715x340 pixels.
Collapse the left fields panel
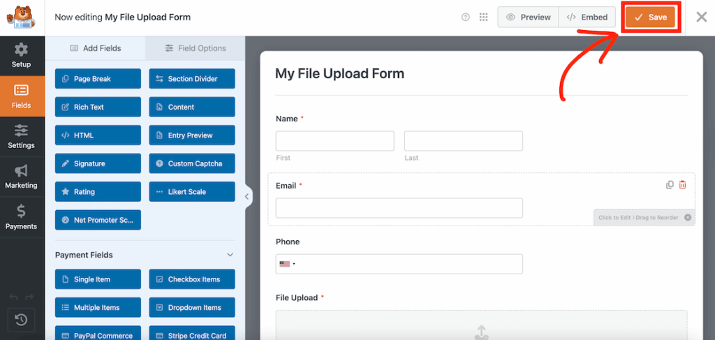point(246,196)
